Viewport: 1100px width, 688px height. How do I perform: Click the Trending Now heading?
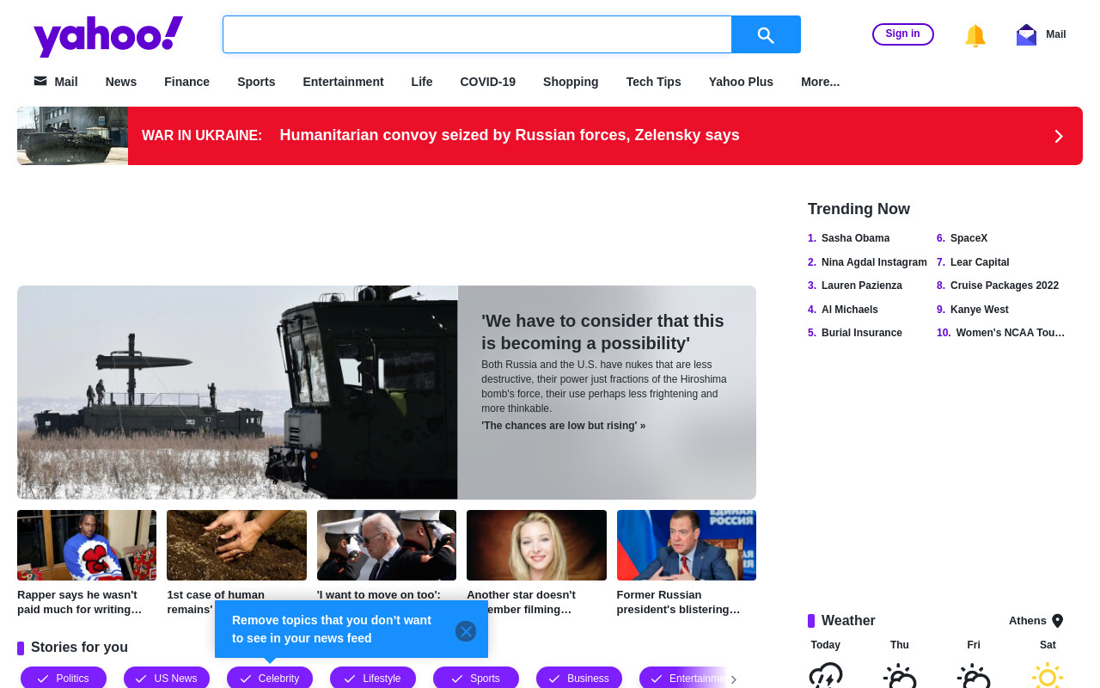(x=859, y=209)
